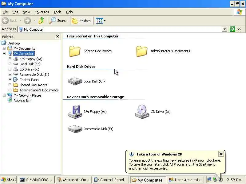Screen dimensions: 246x184
Task: Open the Search pane
Action: (x=58, y=21)
